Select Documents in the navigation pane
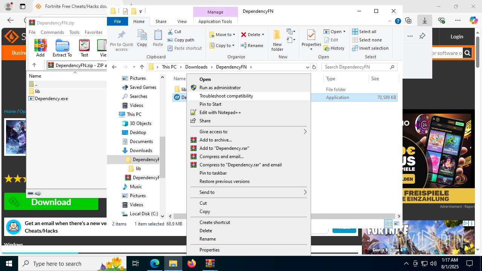The height and width of the screenshot is (271, 482). click(141, 142)
